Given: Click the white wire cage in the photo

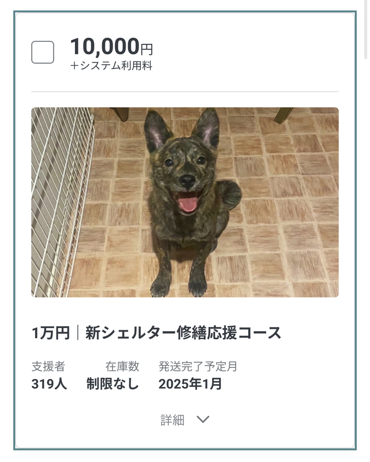Looking at the screenshot, I should pyautogui.click(x=60, y=201).
